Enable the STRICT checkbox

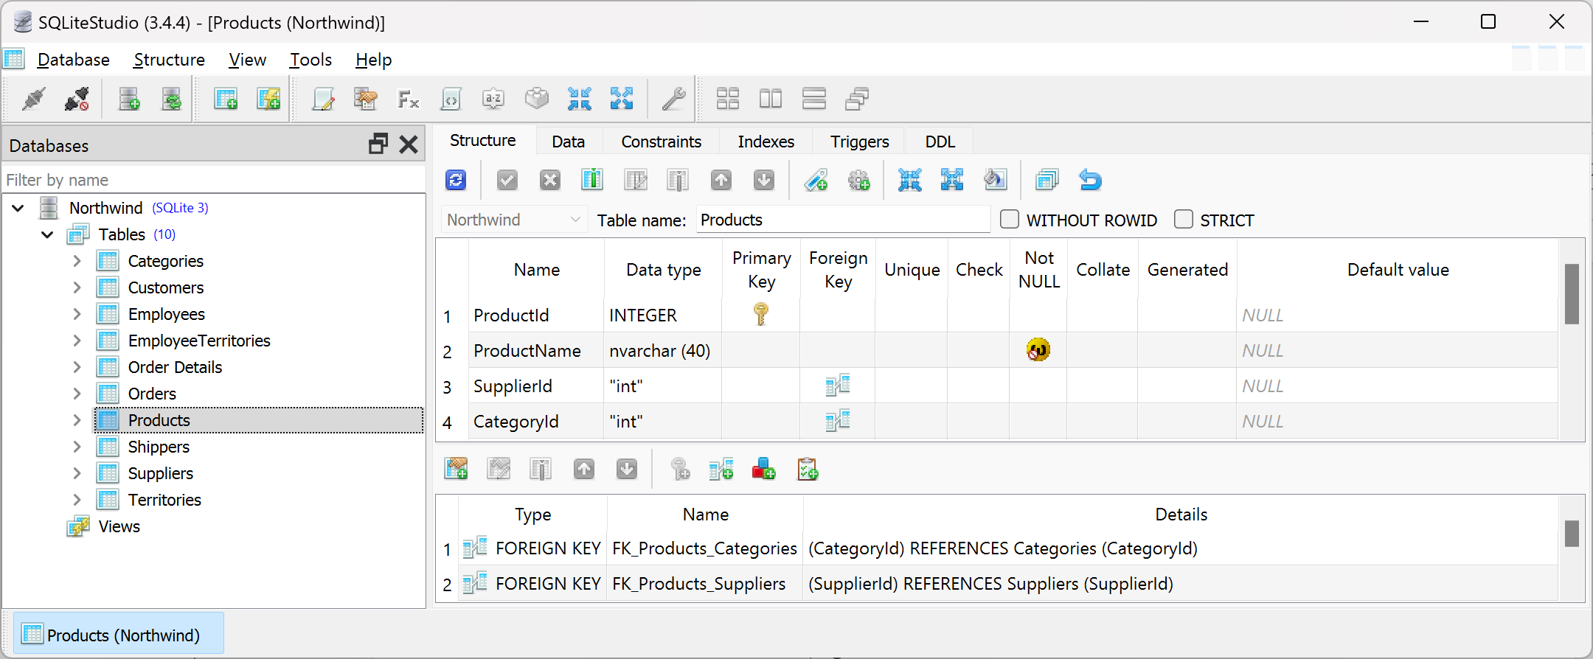point(1184,220)
